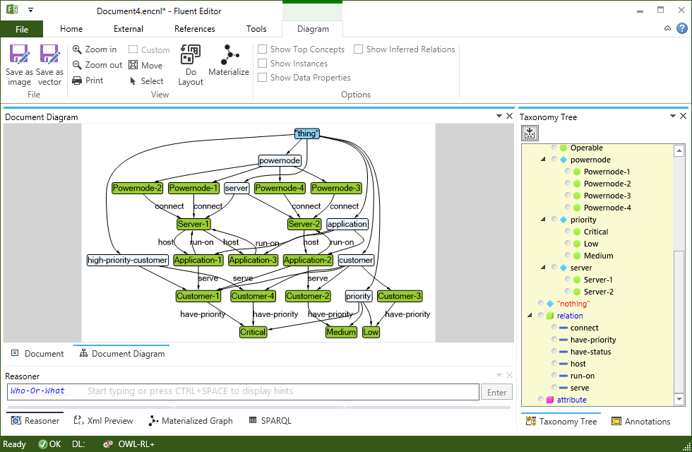Select the Zoom out tool
The height and width of the screenshot is (452, 692).
(x=97, y=65)
